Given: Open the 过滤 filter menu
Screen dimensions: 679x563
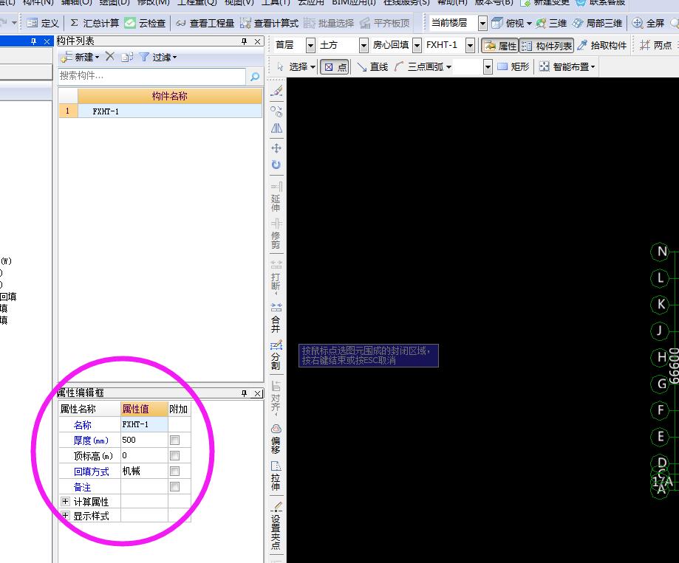Looking at the screenshot, I should click(158, 57).
